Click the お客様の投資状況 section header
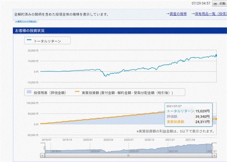Screen dimensions: 227x162 coord(120,31)
